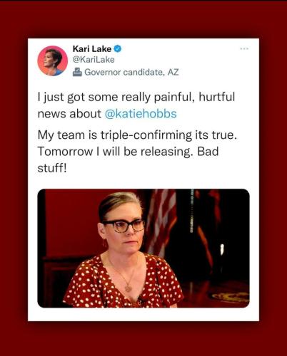Click the ballot box icon beside Governor candidate
Image resolution: width=287 pixels, height=356 pixels.
77,72
